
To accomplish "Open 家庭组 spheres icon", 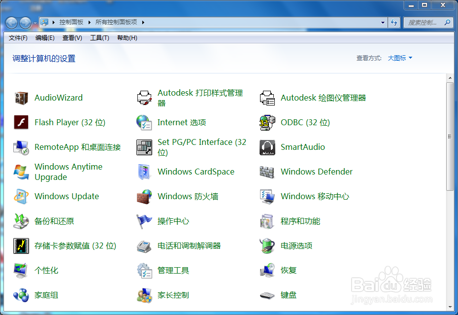I will click(x=21, y=295).
